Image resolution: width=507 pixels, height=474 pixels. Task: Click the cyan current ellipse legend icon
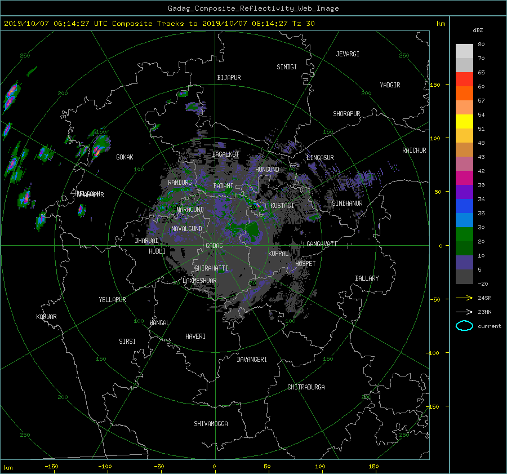[464, 326]
